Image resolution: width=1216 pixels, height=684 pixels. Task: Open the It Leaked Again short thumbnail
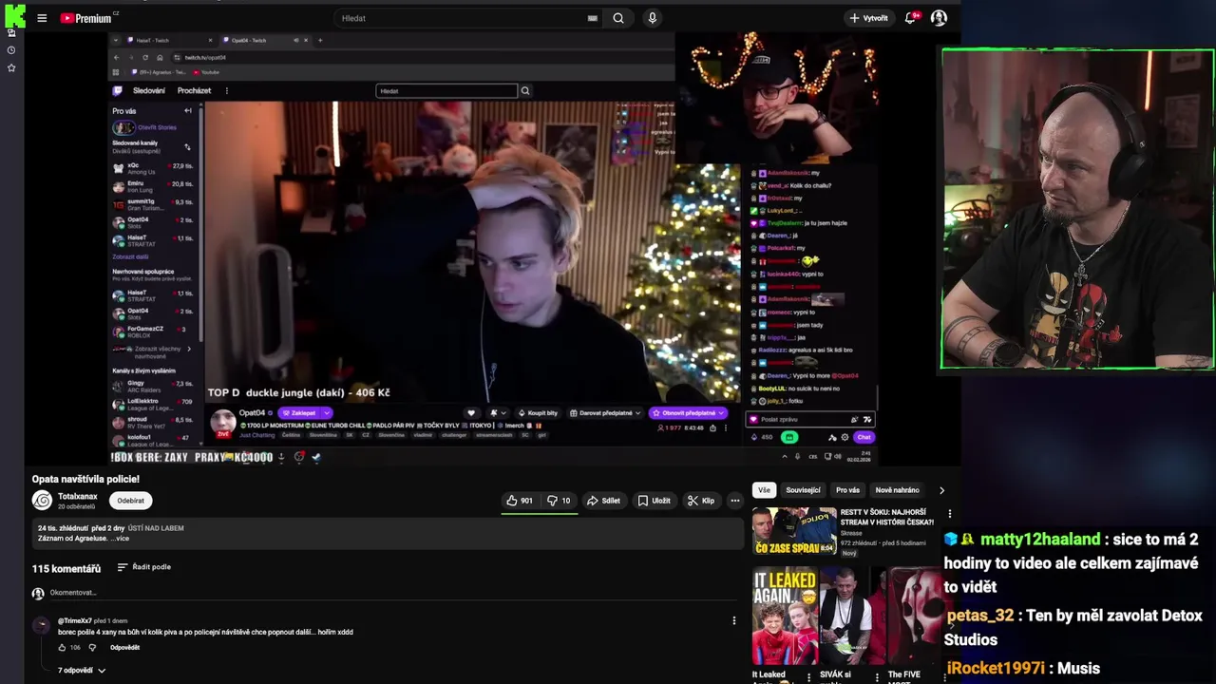coord(785,617)
